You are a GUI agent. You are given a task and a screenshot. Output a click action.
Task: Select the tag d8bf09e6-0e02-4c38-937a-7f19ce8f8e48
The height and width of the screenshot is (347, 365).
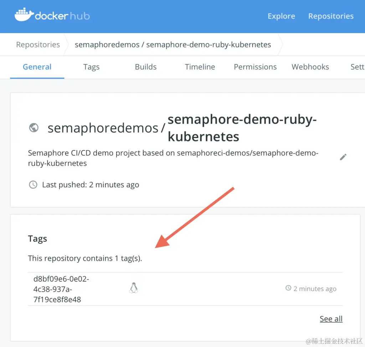(x=61, y=289)
